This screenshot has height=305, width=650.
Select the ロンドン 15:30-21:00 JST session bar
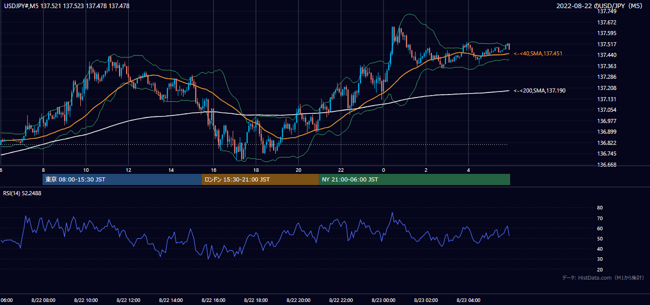click(x=260, y=179)
